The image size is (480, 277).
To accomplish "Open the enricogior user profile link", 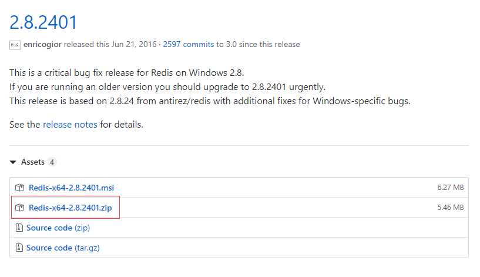I will pyautogui.click(x=42, y=45).
